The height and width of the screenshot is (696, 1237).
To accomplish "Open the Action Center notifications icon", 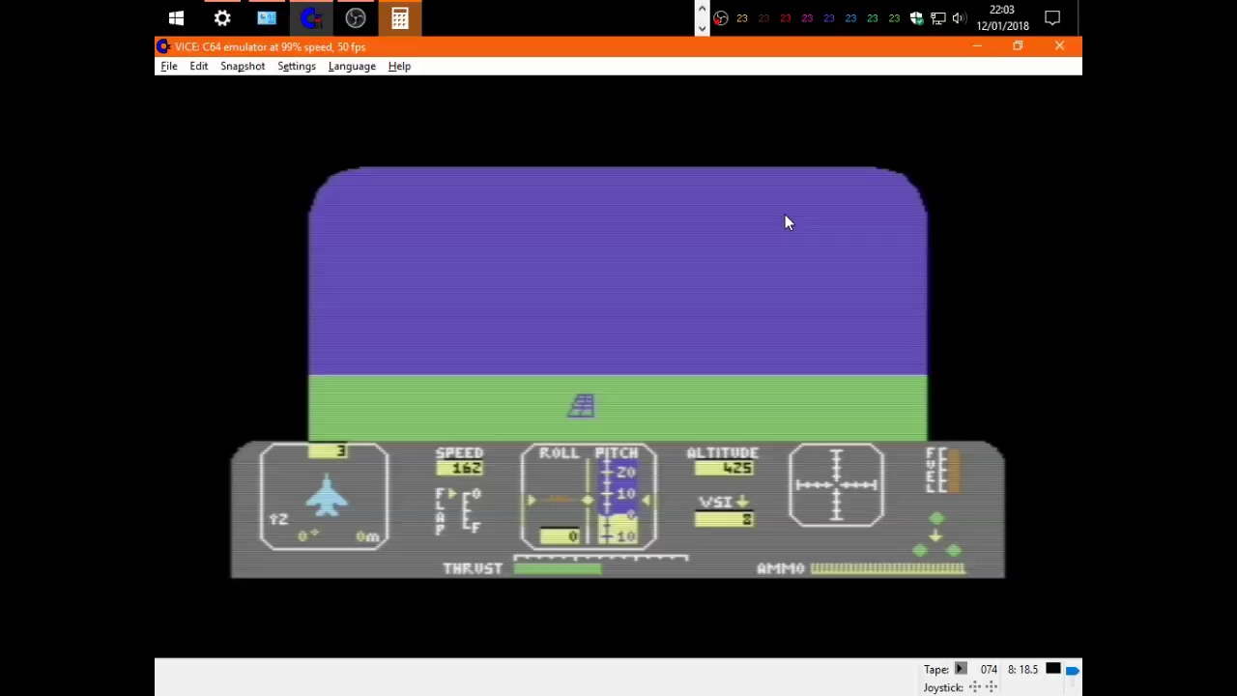I will (x=1052, y=17).
